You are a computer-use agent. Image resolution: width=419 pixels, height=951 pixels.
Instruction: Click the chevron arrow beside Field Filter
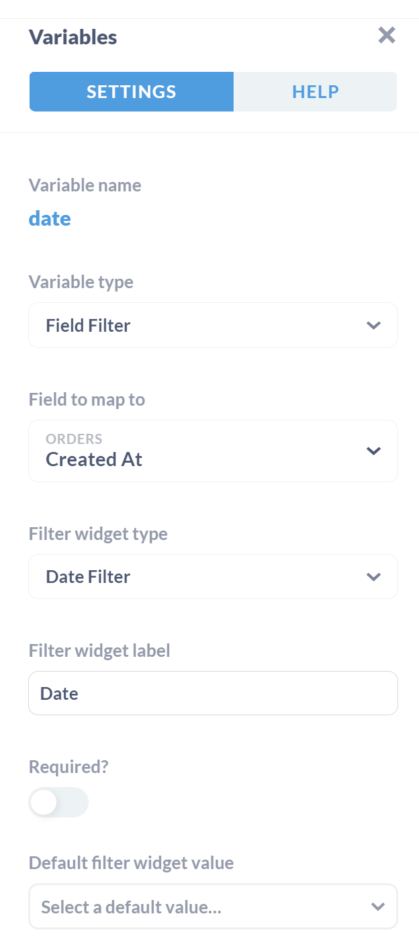pyautogui.click(x=374, y=326)
